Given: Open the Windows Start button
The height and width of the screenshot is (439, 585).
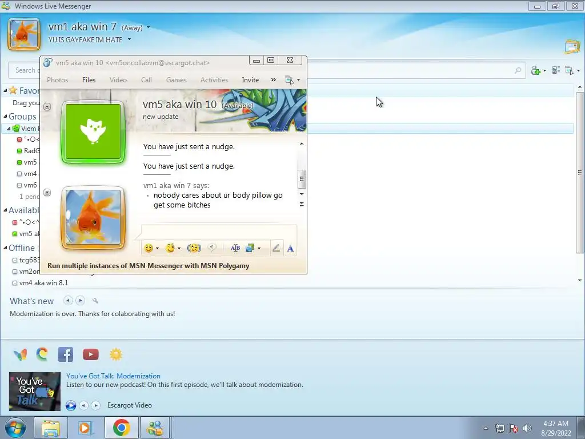Looking at the screenshot, I should (x=15, y=428).
